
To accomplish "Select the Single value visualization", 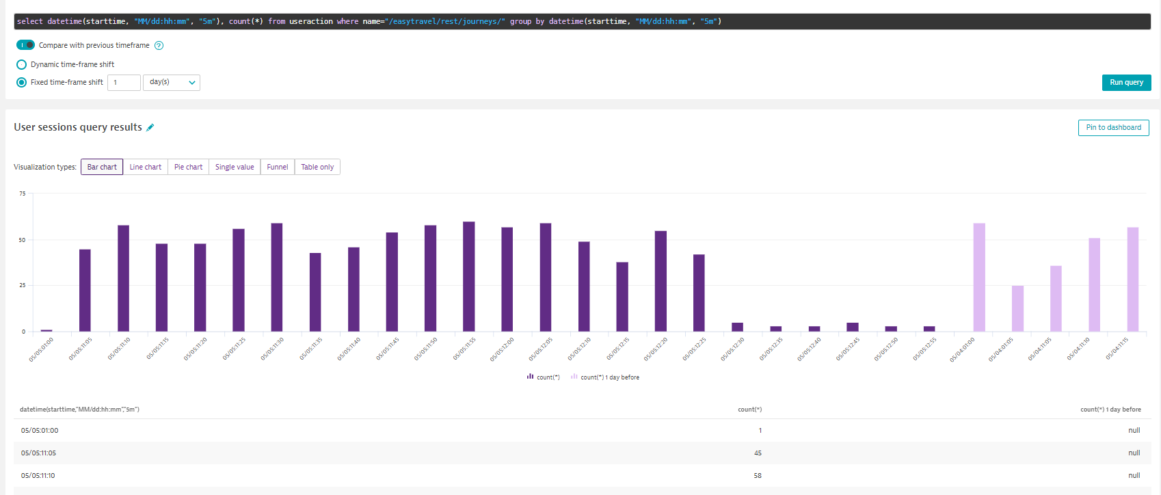I will tap(235, 167).
